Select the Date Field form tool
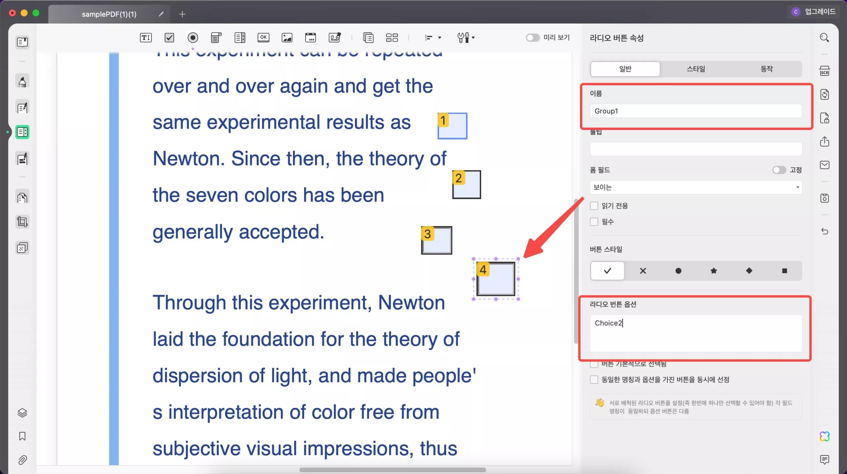This screenshot has height=474, width=847. point(310,38)
